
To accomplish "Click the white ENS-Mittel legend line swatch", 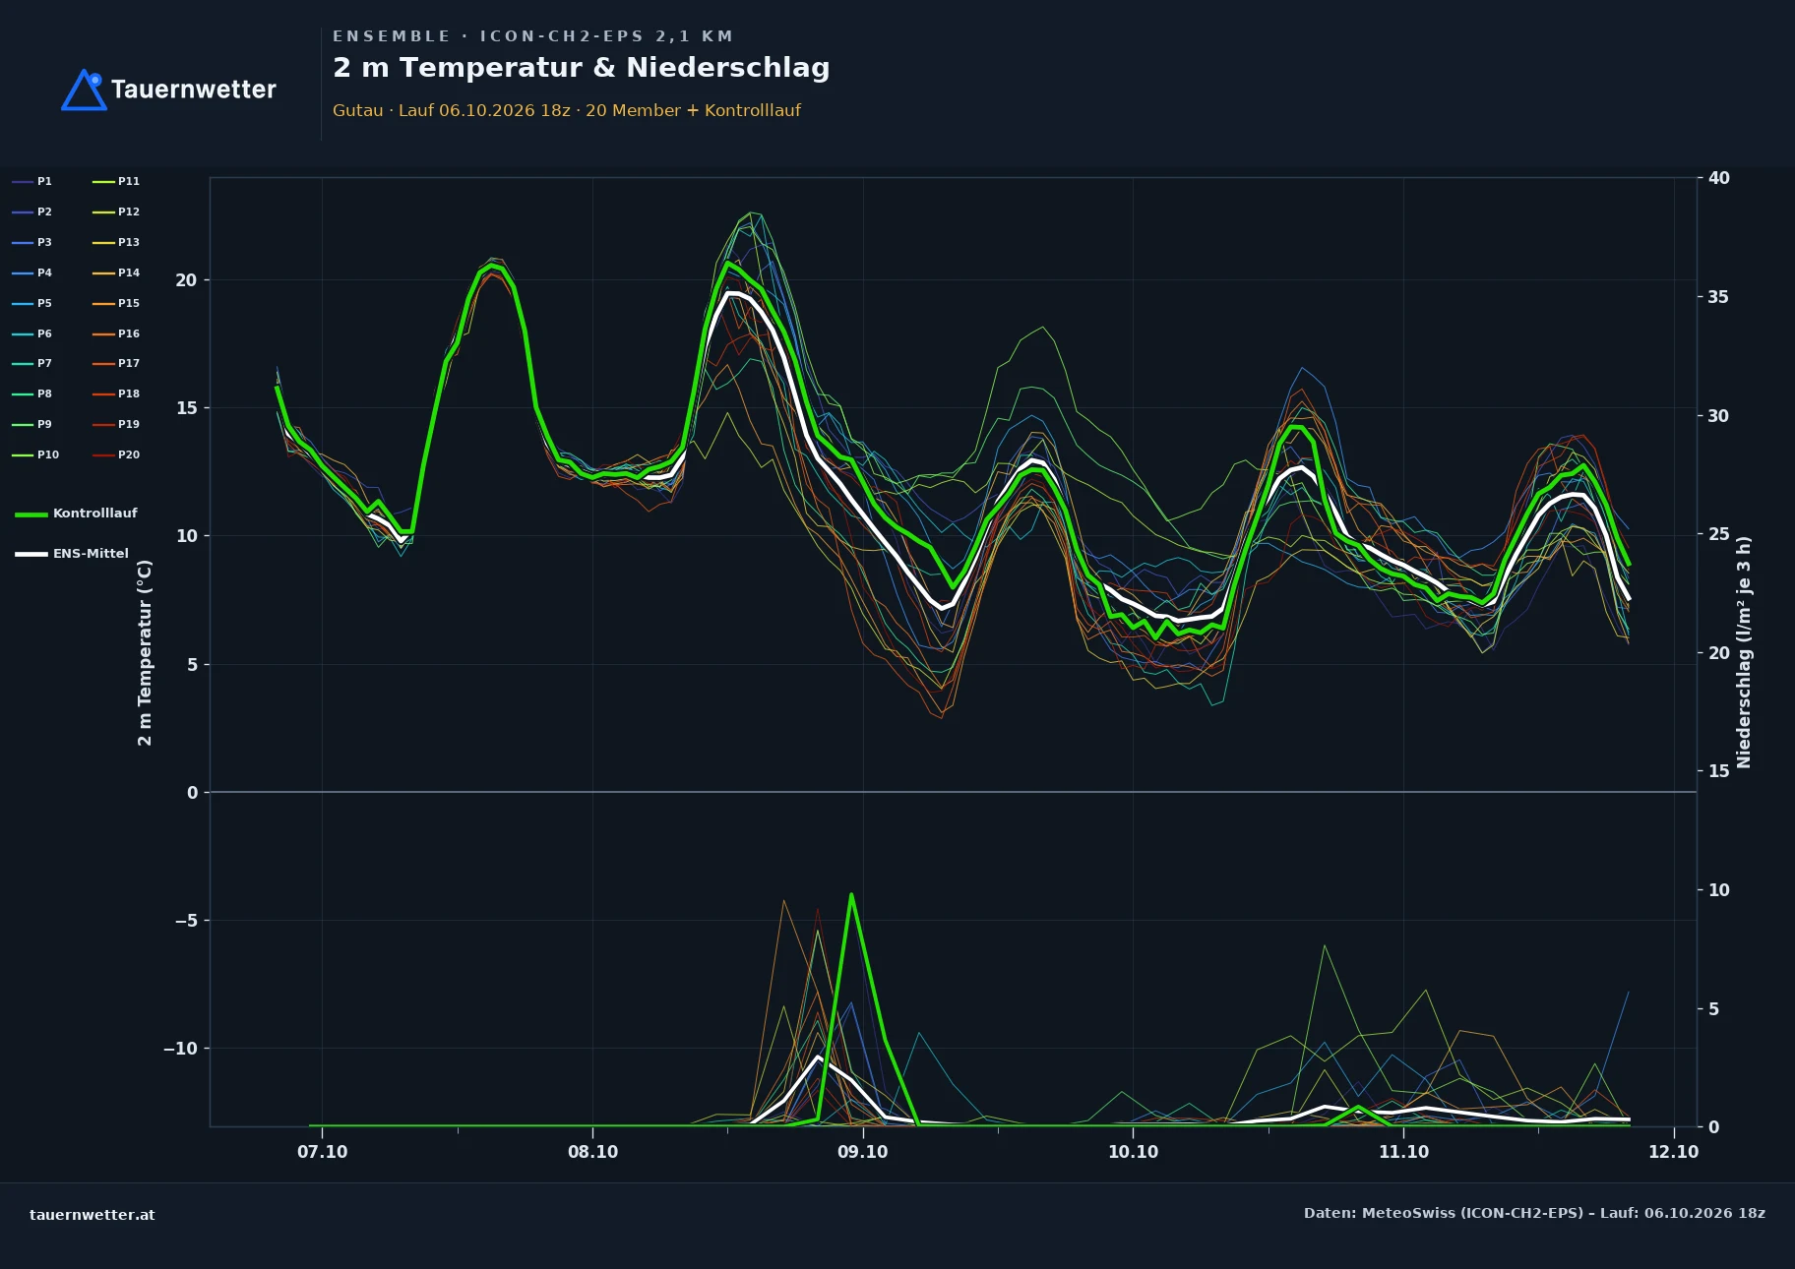I will click(31, 554).
